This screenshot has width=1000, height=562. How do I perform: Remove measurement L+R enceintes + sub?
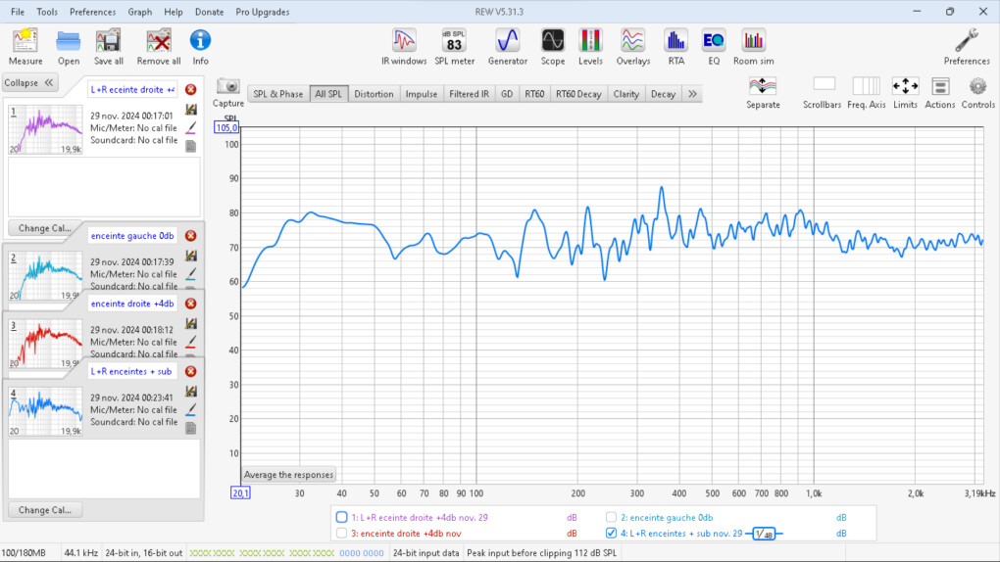(191, 371)
